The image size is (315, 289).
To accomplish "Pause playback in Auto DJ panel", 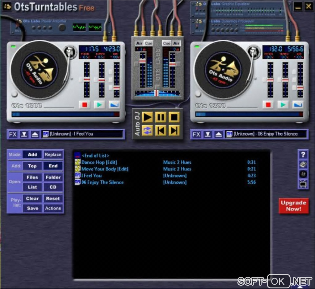I will [161, 117].
